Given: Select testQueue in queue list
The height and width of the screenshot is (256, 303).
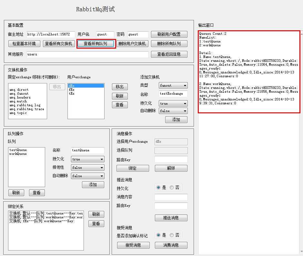Looking at the screenshot, I should (18, 150).
